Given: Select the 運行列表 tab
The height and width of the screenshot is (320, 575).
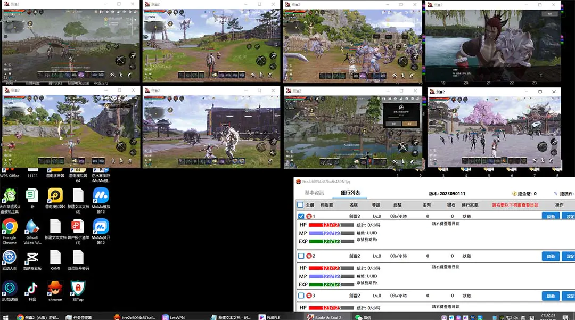Looking at the screenshot, I should coord(350,193).
